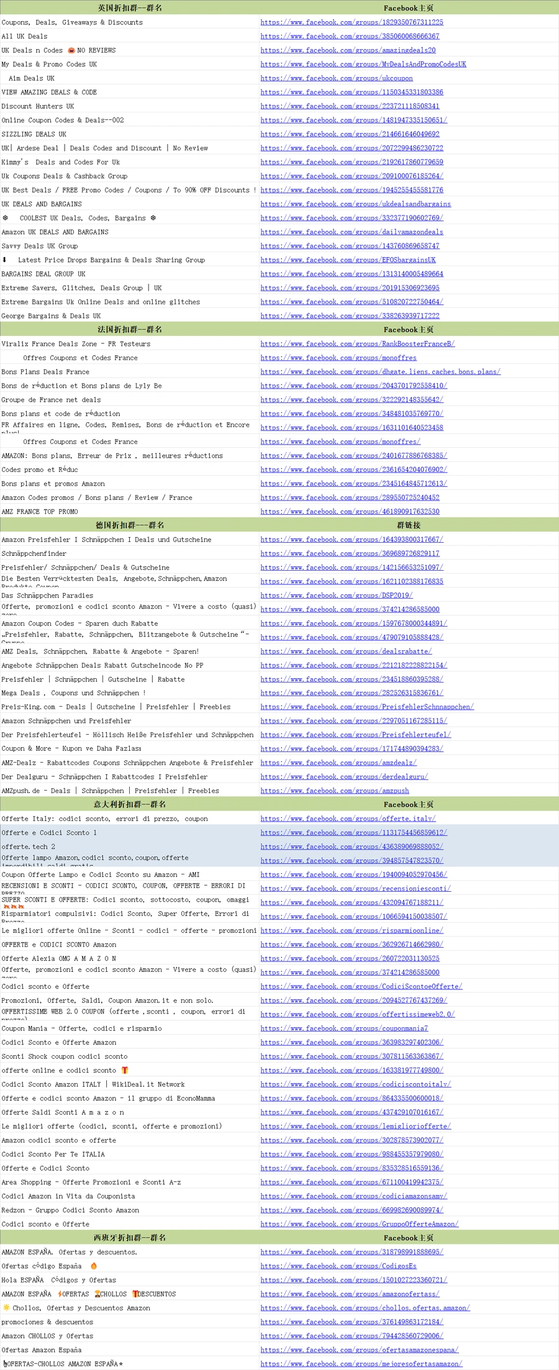Select the 'Bons Plans Deals France' cell
The height and width of the screenshot is (1370, 559).
[130, 371]
